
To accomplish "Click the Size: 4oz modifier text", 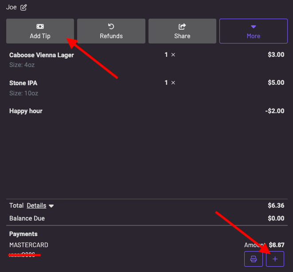I will tap(22, 65).
